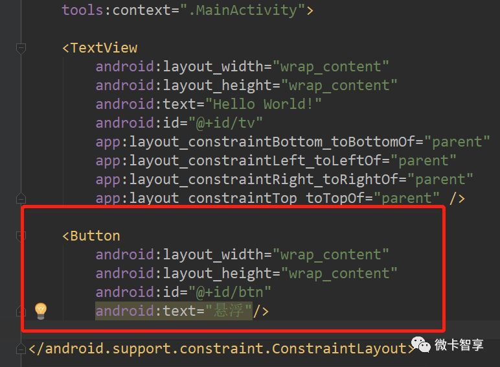Click the WeChat logo watermark icon
The height and width of the screenshot is (367, 500).
[x=420, y=345]
